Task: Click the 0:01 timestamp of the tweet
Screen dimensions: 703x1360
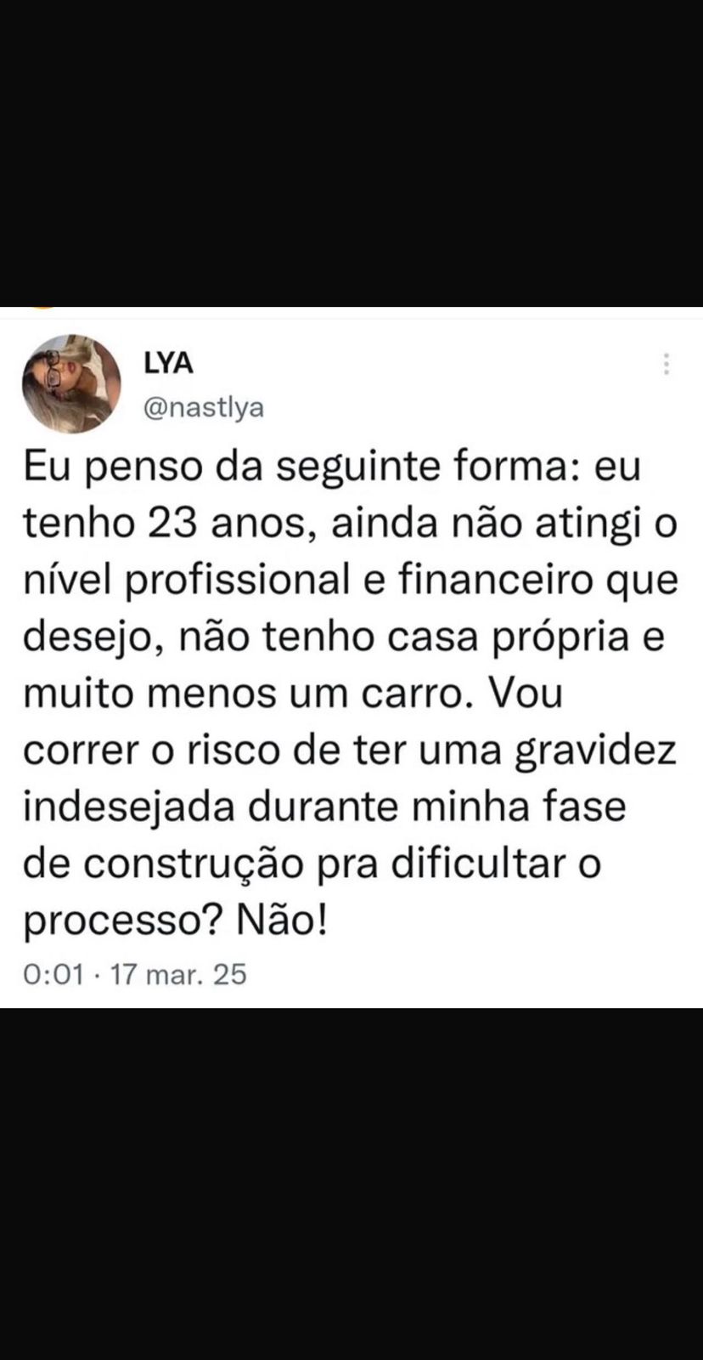Action: click(x=53, y=973)
